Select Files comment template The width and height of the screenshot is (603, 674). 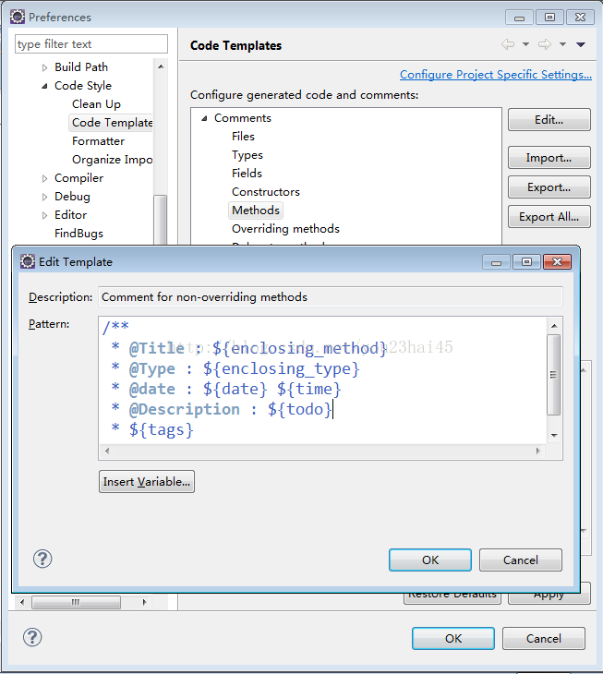(243, 137)
